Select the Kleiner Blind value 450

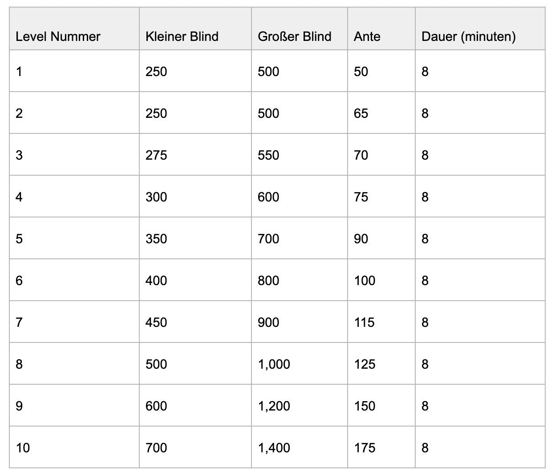(156, 322)
